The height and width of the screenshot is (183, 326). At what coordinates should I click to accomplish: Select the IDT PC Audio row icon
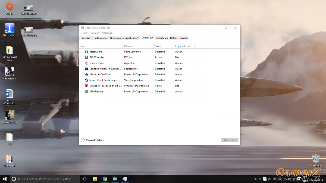(87, 57)
